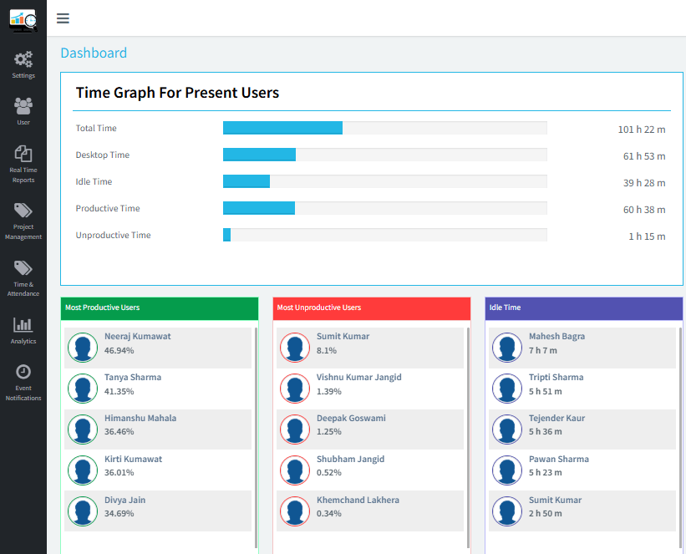Click Most Productive Users list scrollbar

tap(256, 438)
